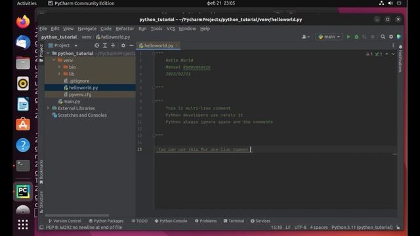Image resolution: width=420 pixels, height=236 pixels.
Task: Click breadcrumb python_tutorial in navigation bar
Action: pos(59,37)
